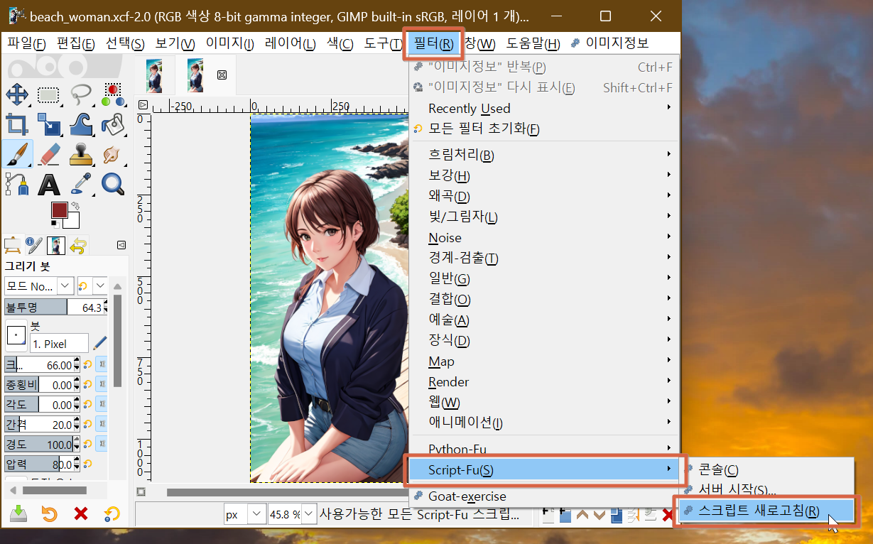Switch to Tool Options dock tab
The image size is (873, 544).
click(13, 246)
